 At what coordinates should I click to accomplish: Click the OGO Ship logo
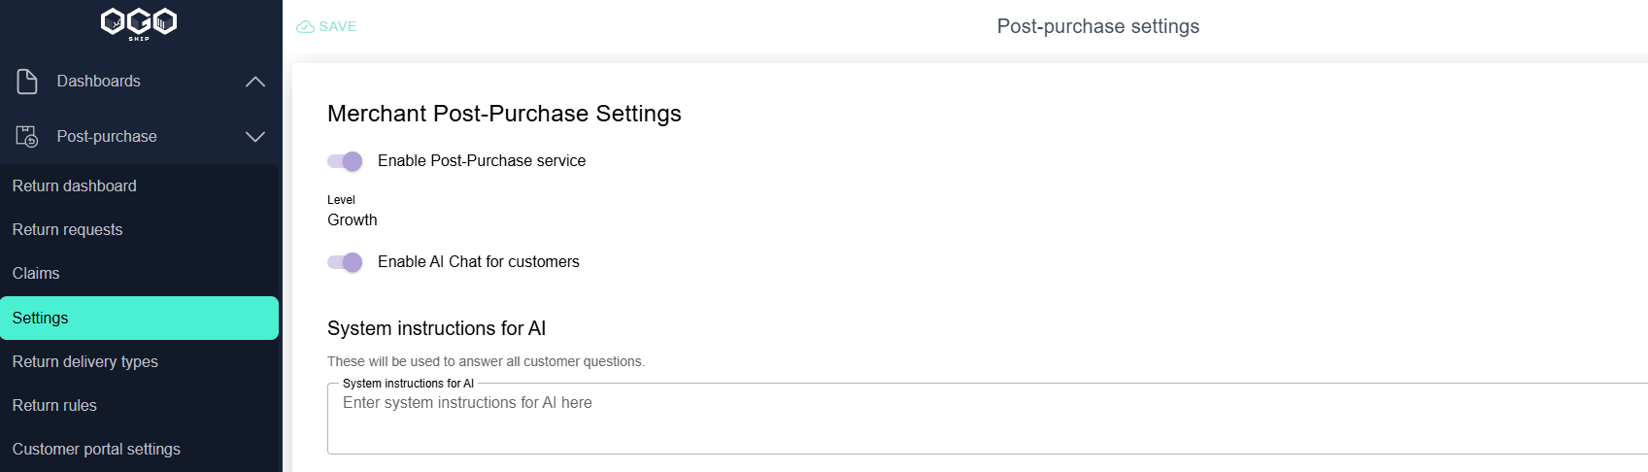[x=139, y=23]
